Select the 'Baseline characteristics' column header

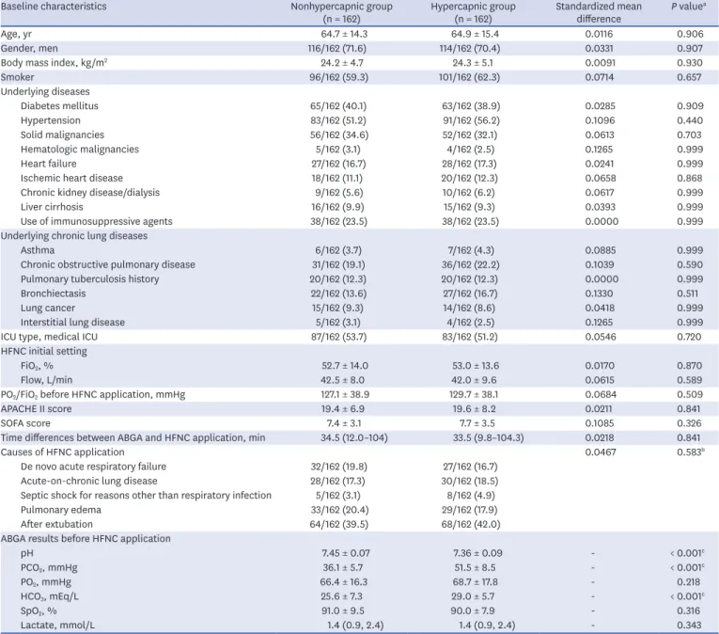pos(54,7)
